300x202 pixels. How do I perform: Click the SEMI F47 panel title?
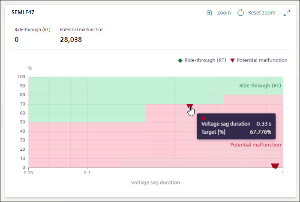click(23, 12)
